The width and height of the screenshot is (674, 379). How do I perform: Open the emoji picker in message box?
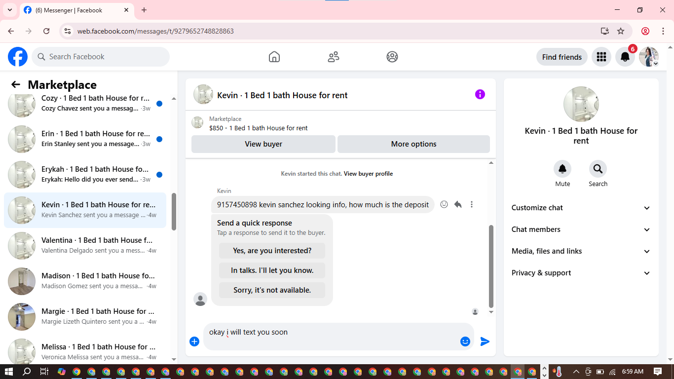(465, 341)
